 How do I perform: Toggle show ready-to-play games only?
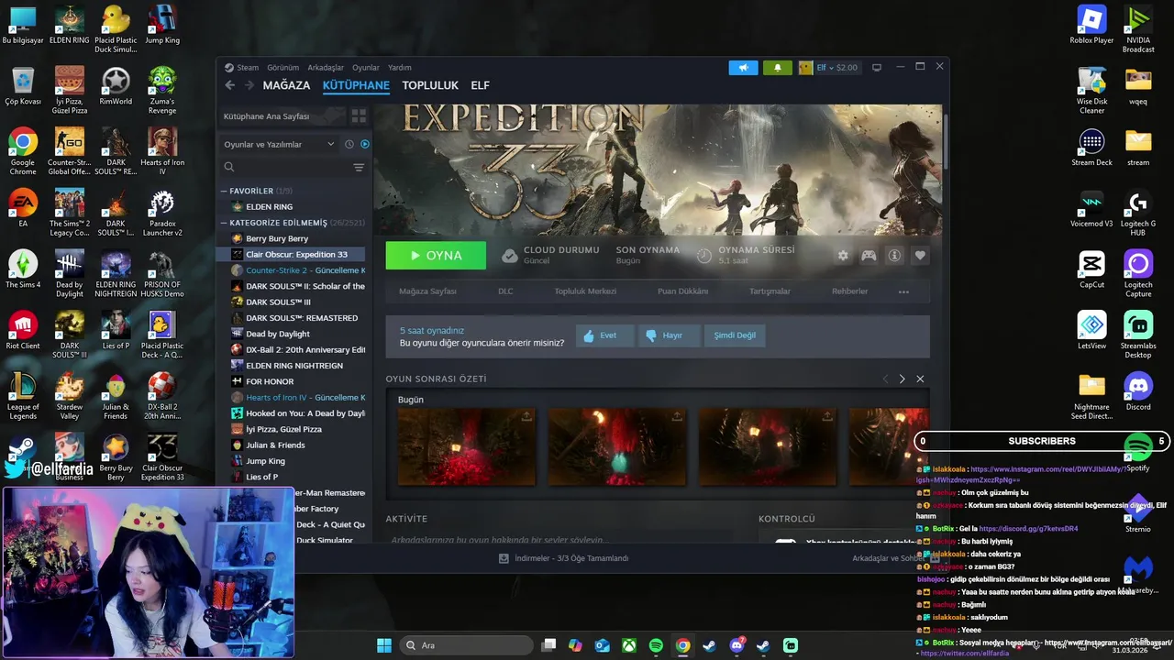[365, 144]
